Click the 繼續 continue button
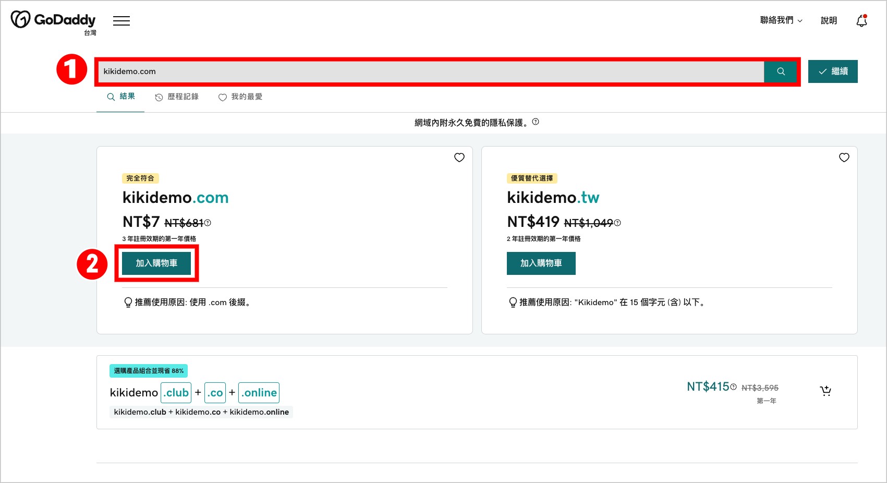 point(833,71)
